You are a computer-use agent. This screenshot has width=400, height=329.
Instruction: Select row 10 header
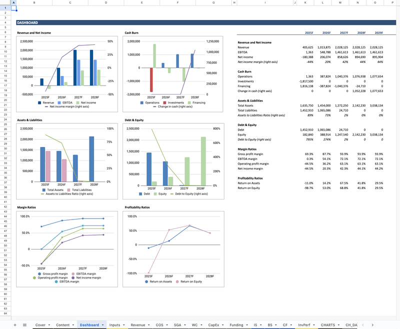click(x=6, y=51)
